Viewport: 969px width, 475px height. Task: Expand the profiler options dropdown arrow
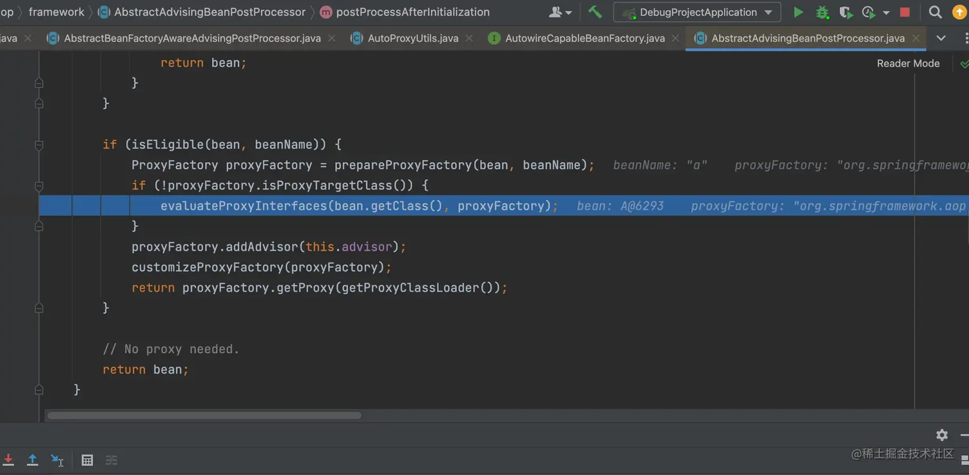(x=886, y=12)
